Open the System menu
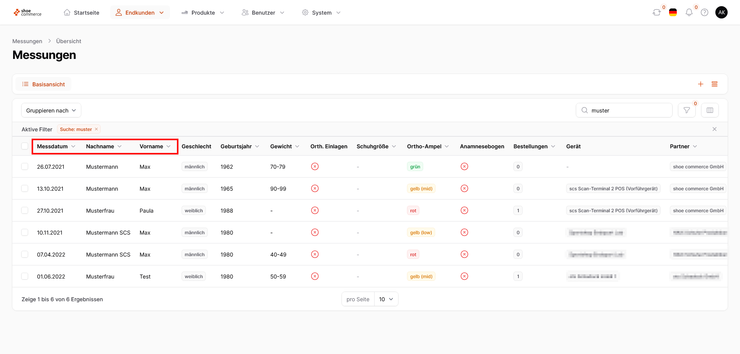Screen dimensions: 740x354 [x=321, y=13]
